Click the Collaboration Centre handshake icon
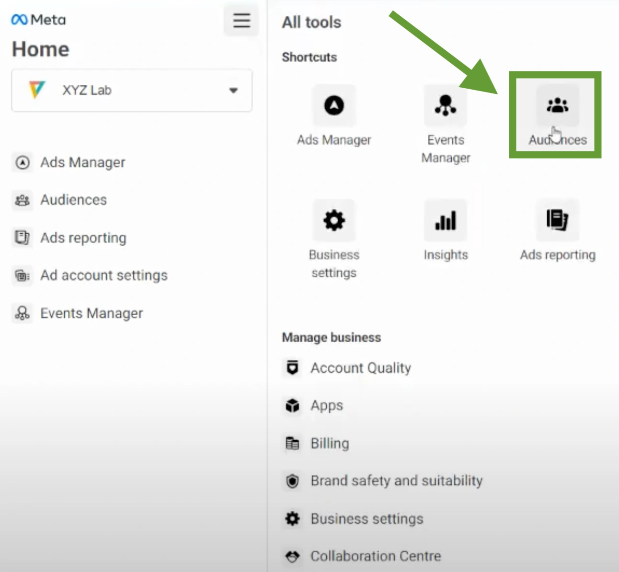 pyautogui.click(x=292, y=556)
